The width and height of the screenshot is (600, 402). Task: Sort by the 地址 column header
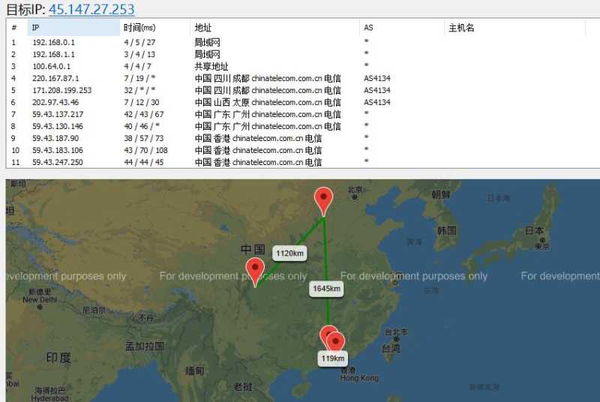(274, 28)
